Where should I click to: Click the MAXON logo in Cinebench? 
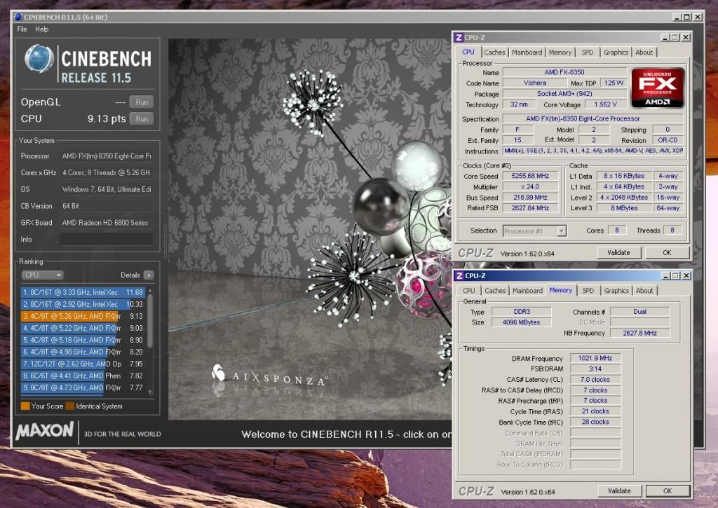[45, 431]
